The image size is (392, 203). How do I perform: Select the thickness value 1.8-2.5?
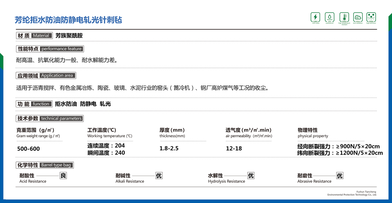pyautogui.click(x=169, y=148)
